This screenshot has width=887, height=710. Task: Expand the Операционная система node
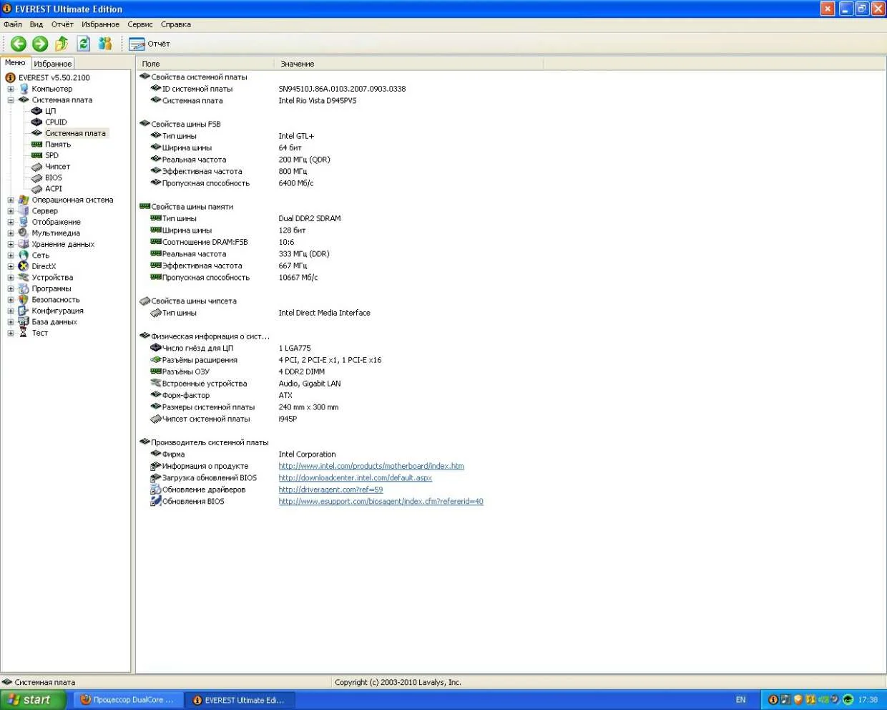[x=11, y=200]
